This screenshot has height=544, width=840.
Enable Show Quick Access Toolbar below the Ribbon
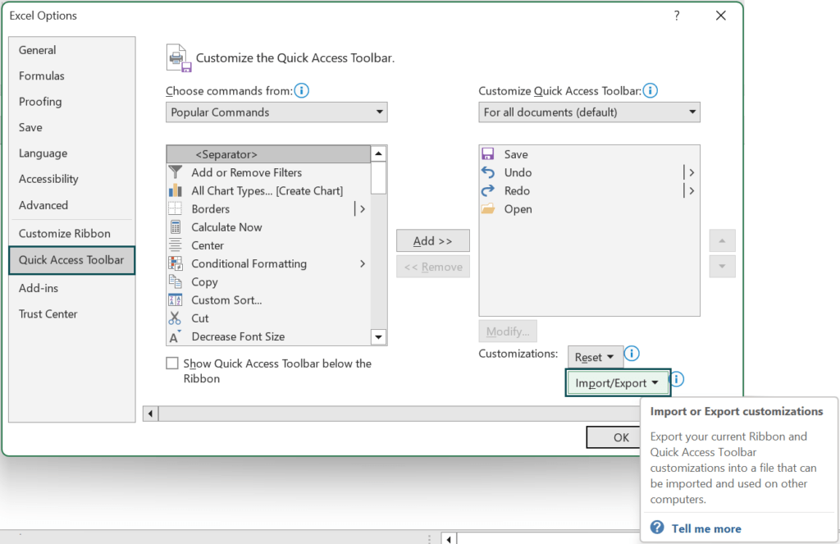coord(172,363)
